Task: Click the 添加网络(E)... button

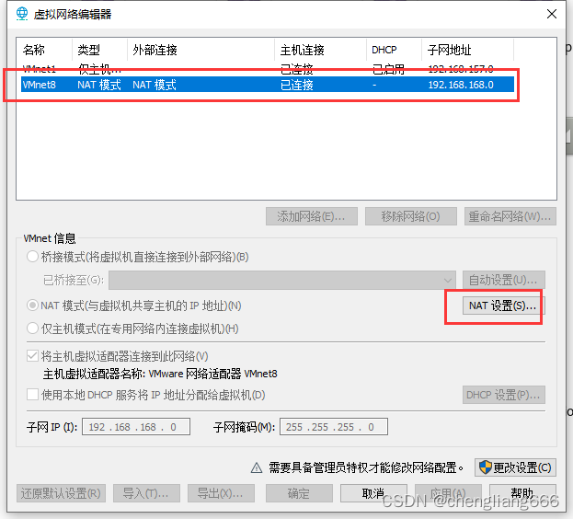Action: point(312,216)
